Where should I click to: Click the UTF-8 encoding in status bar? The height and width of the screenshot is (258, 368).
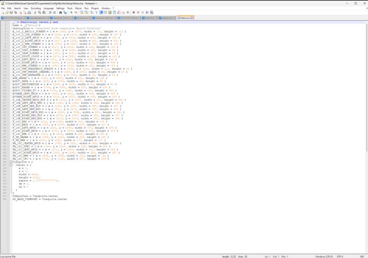pyautogui.click(x=340, y=257)
